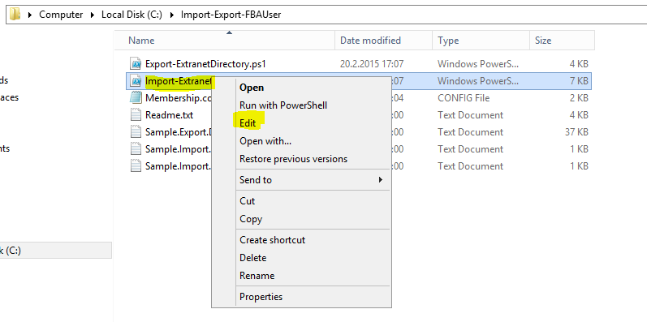Navigate to Computer in the address bar
The width and height of the screenshot is (647, 322).
[x=61, y=15]
